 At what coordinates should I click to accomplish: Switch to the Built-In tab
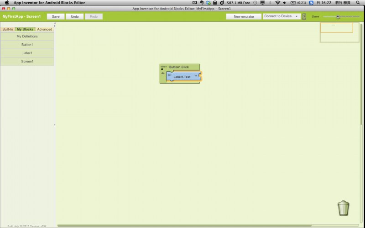coord(8,29)
